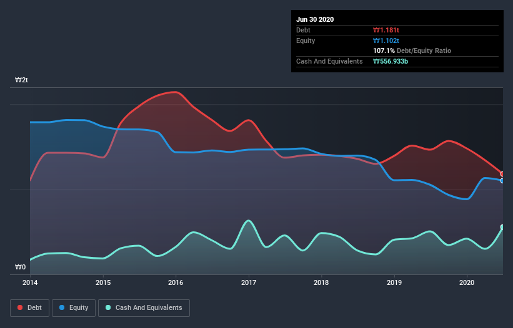Click the ₩1.102t equity value in tooltip
The image size is (513, 328).
[386, 41]
